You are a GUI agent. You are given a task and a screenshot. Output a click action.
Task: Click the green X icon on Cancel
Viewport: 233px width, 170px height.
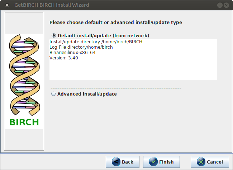201,162
